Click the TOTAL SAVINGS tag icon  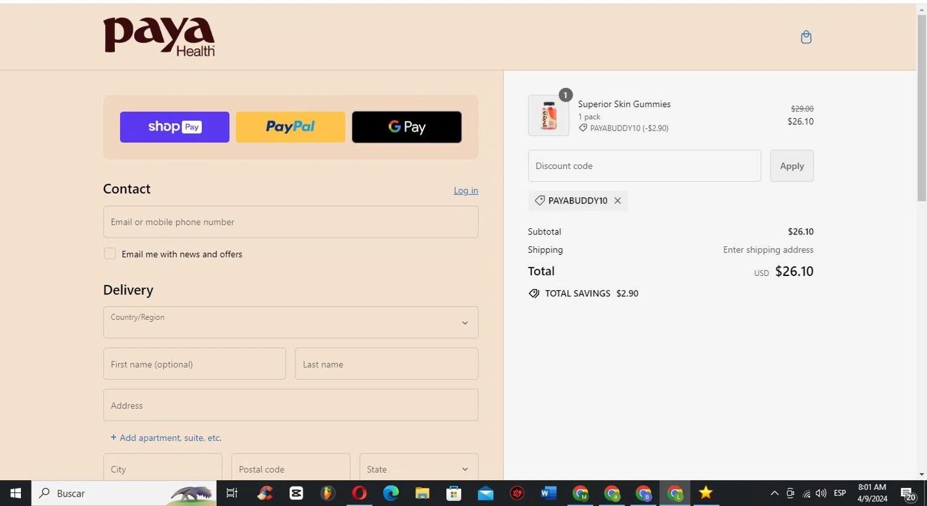tap(534, 293)
